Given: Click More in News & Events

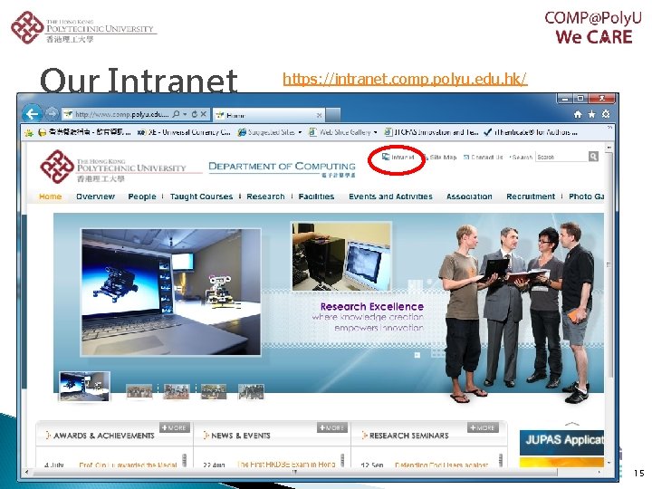Looking at the screenshot, I should (331, 427).
